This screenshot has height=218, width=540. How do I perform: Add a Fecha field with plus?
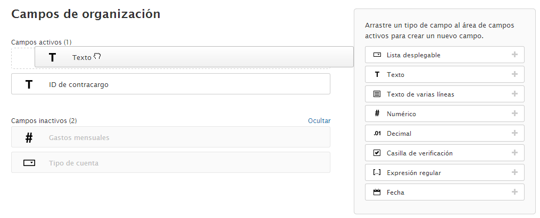[514, 192]
